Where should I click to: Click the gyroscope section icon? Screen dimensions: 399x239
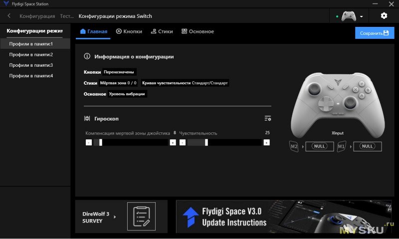tap(87, 119)
